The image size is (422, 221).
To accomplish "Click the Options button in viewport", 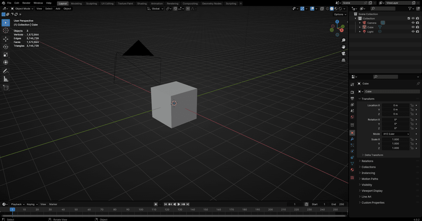I will (x=340, y=14).
